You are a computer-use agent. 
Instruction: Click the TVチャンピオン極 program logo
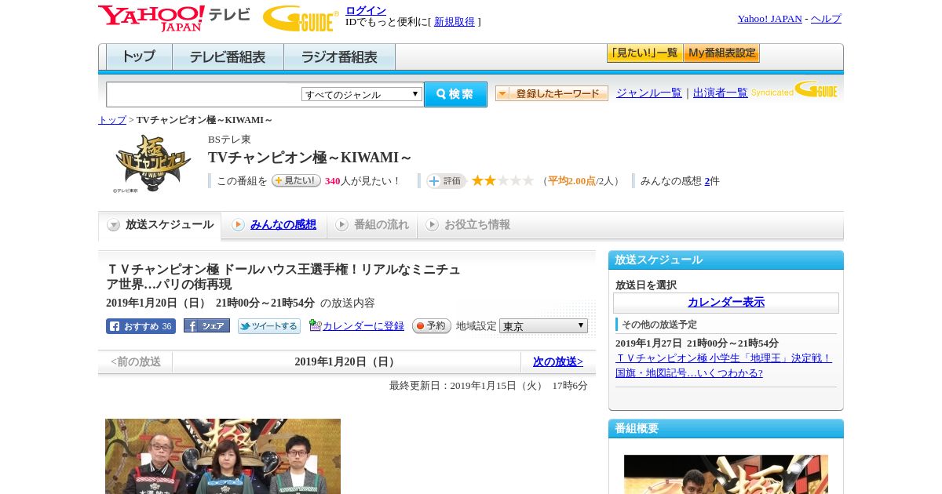152,164
